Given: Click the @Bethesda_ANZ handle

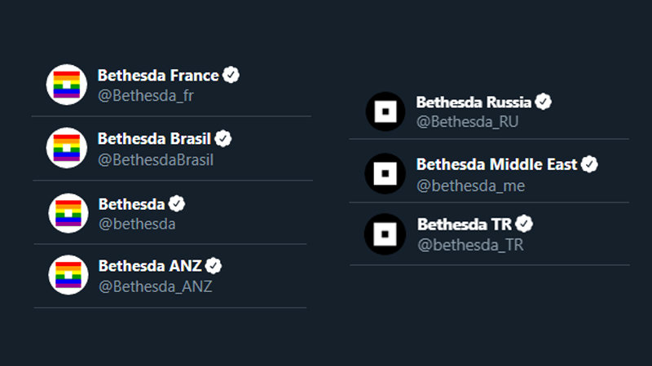Looking at the screenshot, I should 155,286.
